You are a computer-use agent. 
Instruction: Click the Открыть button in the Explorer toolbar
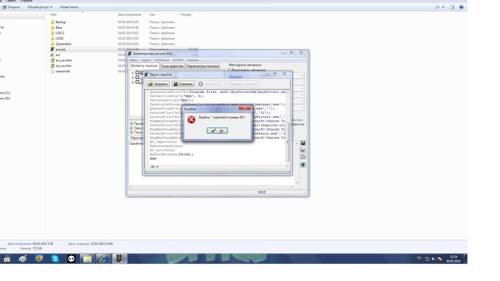coord(11,7)
